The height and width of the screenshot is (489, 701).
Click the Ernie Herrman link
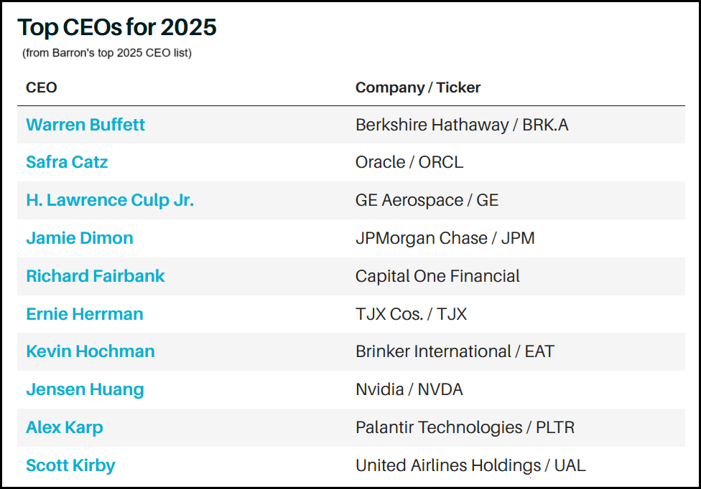(x=85, y=314)
